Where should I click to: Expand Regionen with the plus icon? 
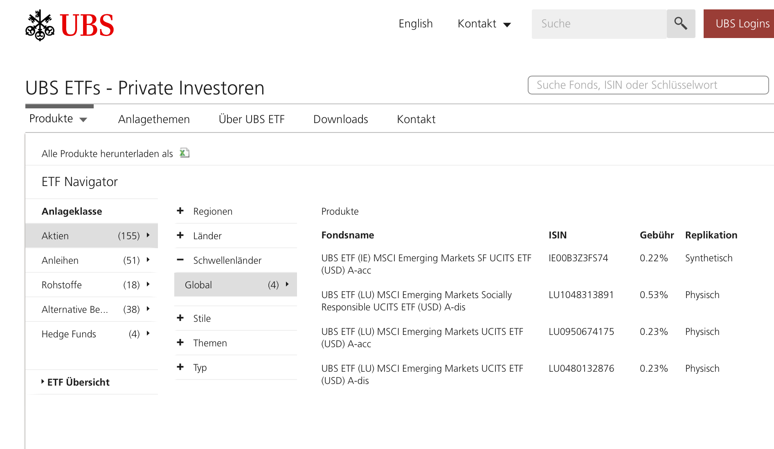180,211
